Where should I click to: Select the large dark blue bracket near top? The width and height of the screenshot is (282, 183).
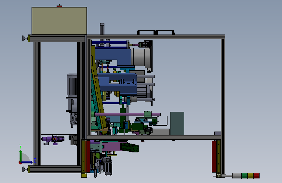coord(113,57)
